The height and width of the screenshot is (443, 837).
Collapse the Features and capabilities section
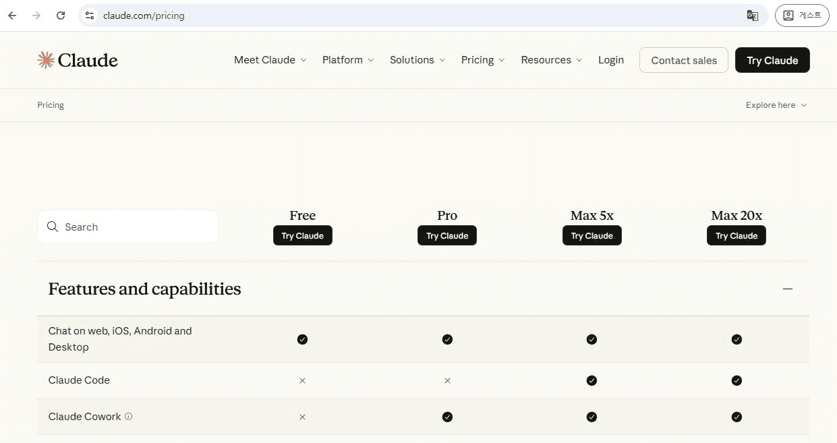coord(787,289)
